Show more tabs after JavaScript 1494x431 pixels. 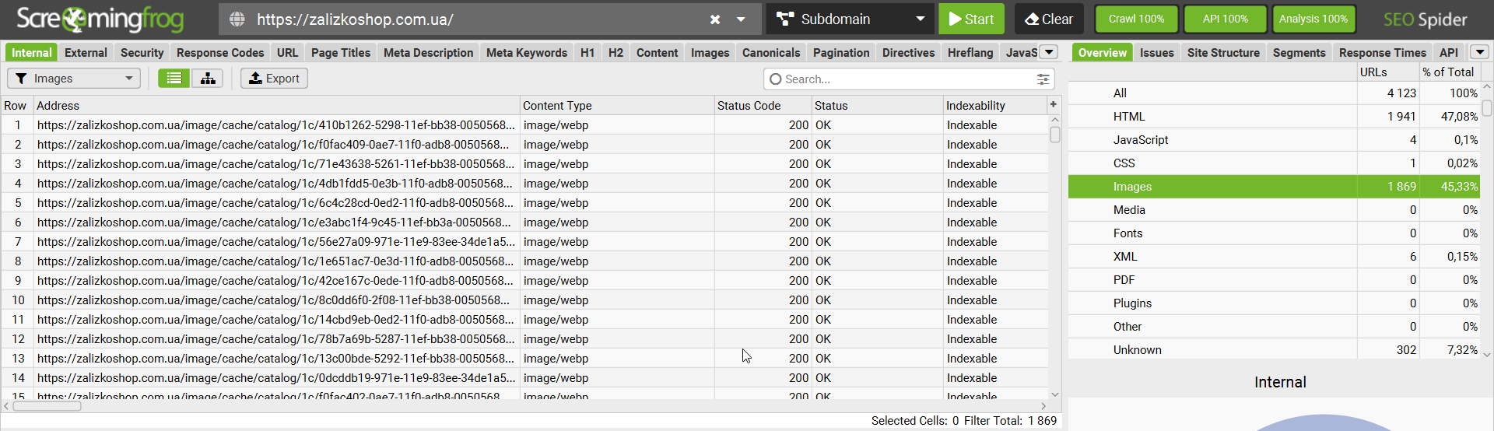coord(1049,52)
